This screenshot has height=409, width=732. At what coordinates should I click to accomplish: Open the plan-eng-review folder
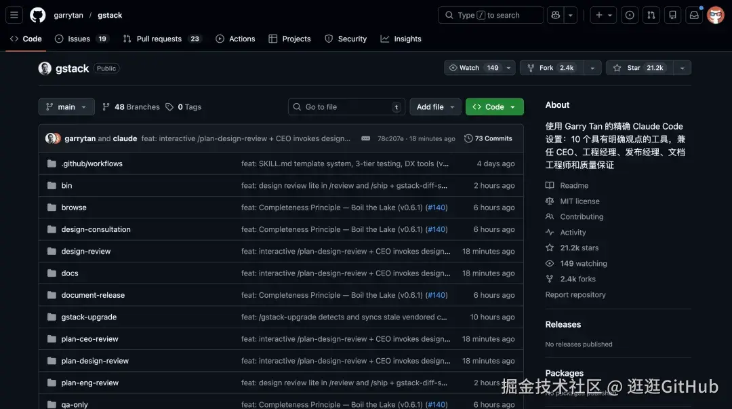point(89,383)
